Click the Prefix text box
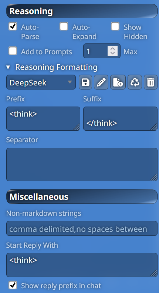Image resolution: width=159 pixels, height=293 pixels. 43,119
